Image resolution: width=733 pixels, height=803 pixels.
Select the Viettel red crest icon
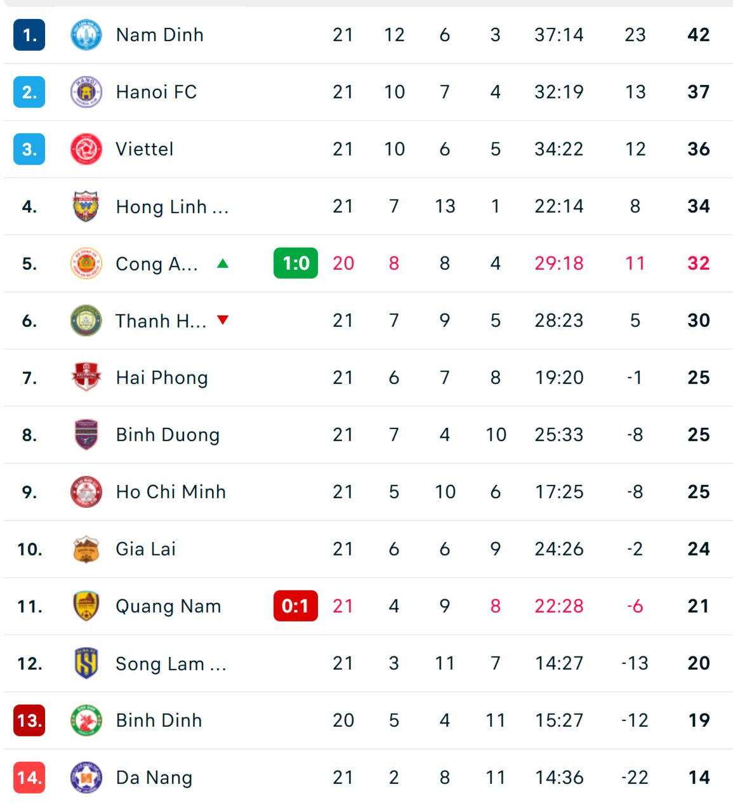click(86, 149)
